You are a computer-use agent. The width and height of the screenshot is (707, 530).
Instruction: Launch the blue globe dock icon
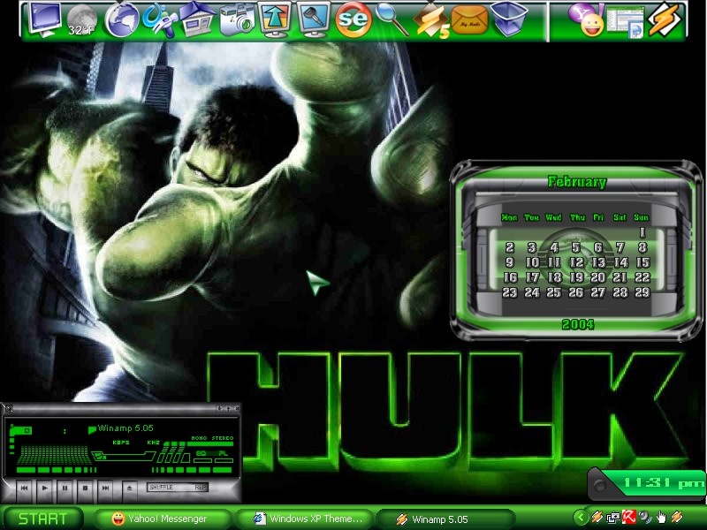[x=122, y=19]
